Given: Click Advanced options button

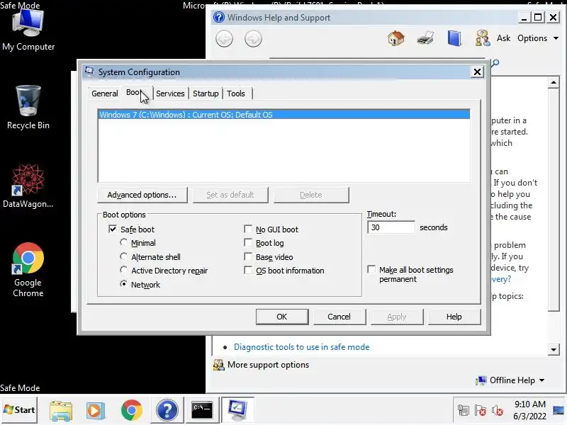Looking at the screenshot, I should point(142,195).
